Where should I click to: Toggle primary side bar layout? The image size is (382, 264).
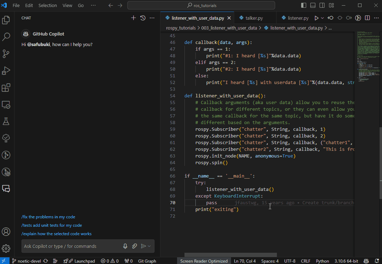(304, 5)
